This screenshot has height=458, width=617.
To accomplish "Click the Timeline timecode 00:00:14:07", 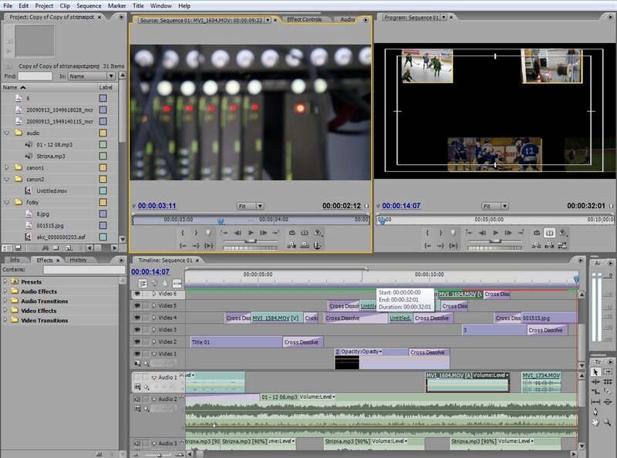I will click(150, 271).
